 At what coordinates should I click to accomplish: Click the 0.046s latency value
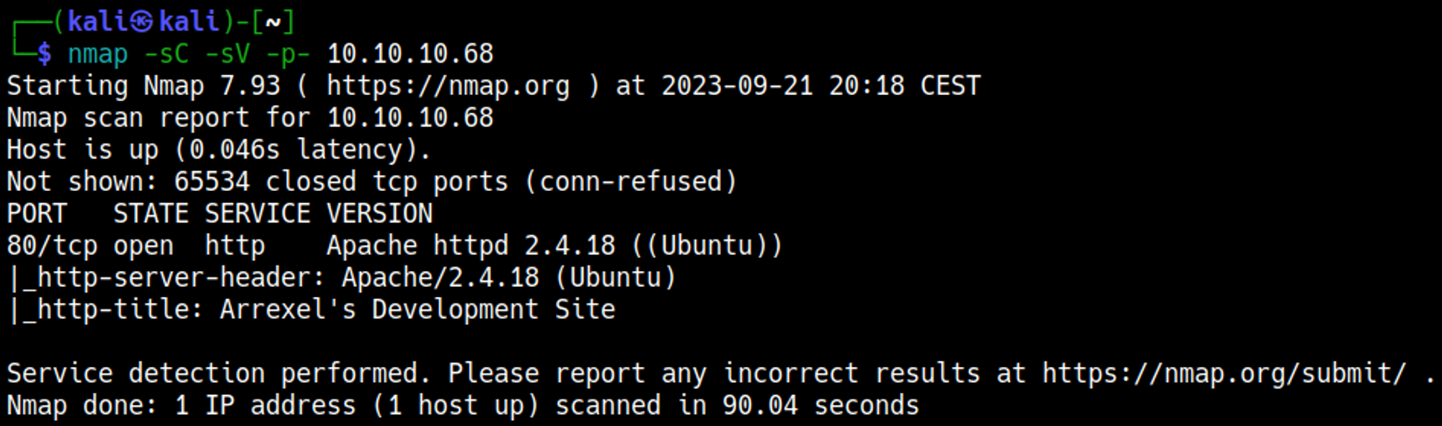pyautogui.click(x=234, y=150)
